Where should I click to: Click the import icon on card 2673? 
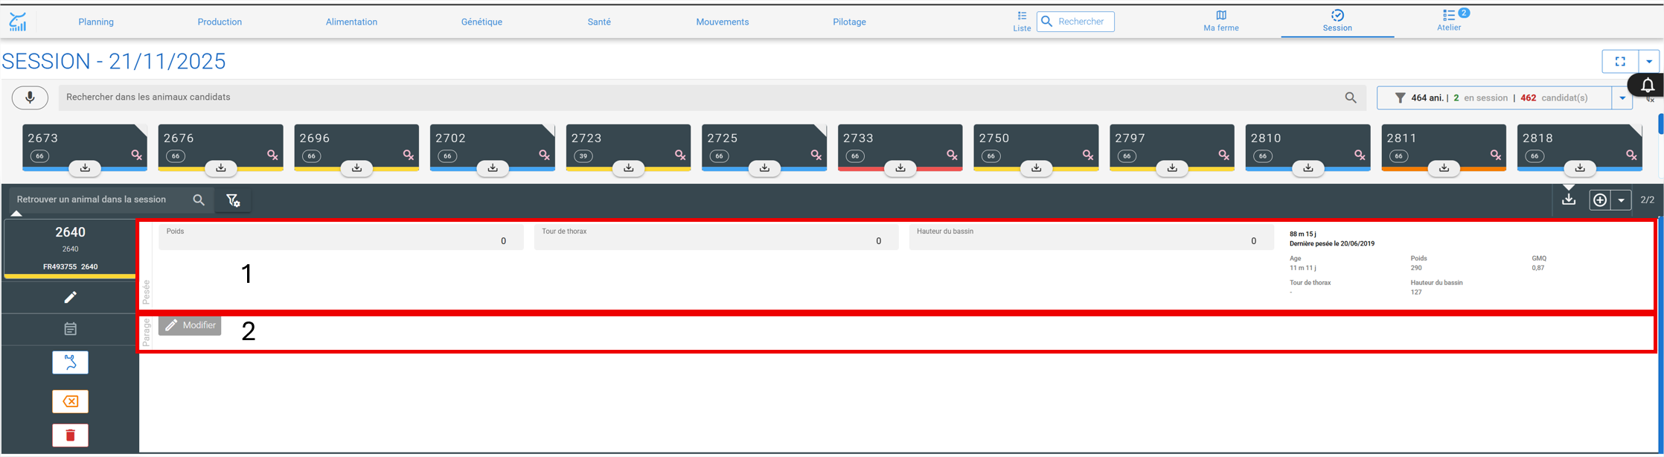(x=85, y=168)
